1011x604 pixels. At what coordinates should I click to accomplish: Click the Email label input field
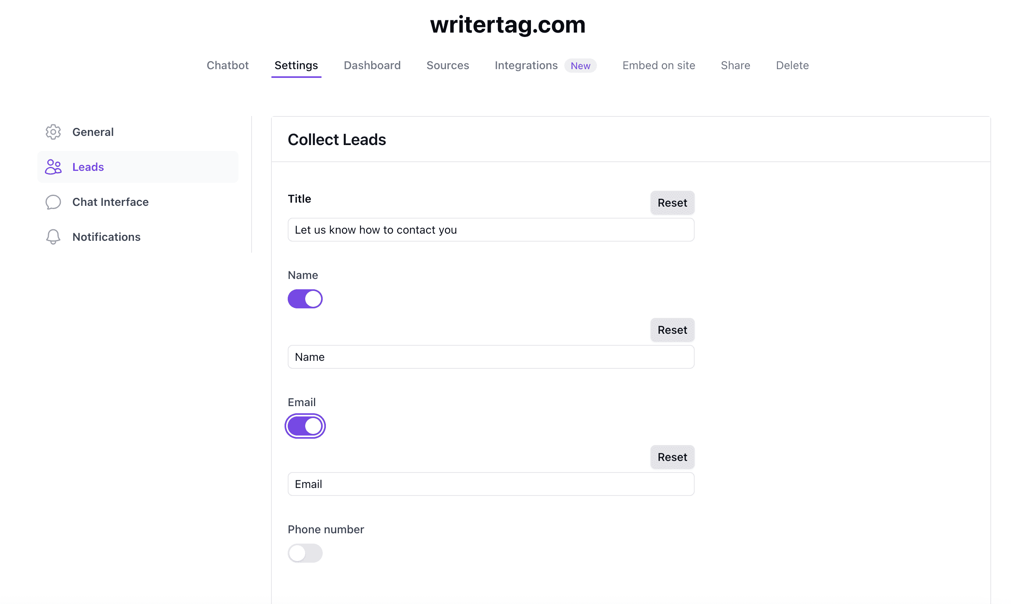click(x=491, y=484)
